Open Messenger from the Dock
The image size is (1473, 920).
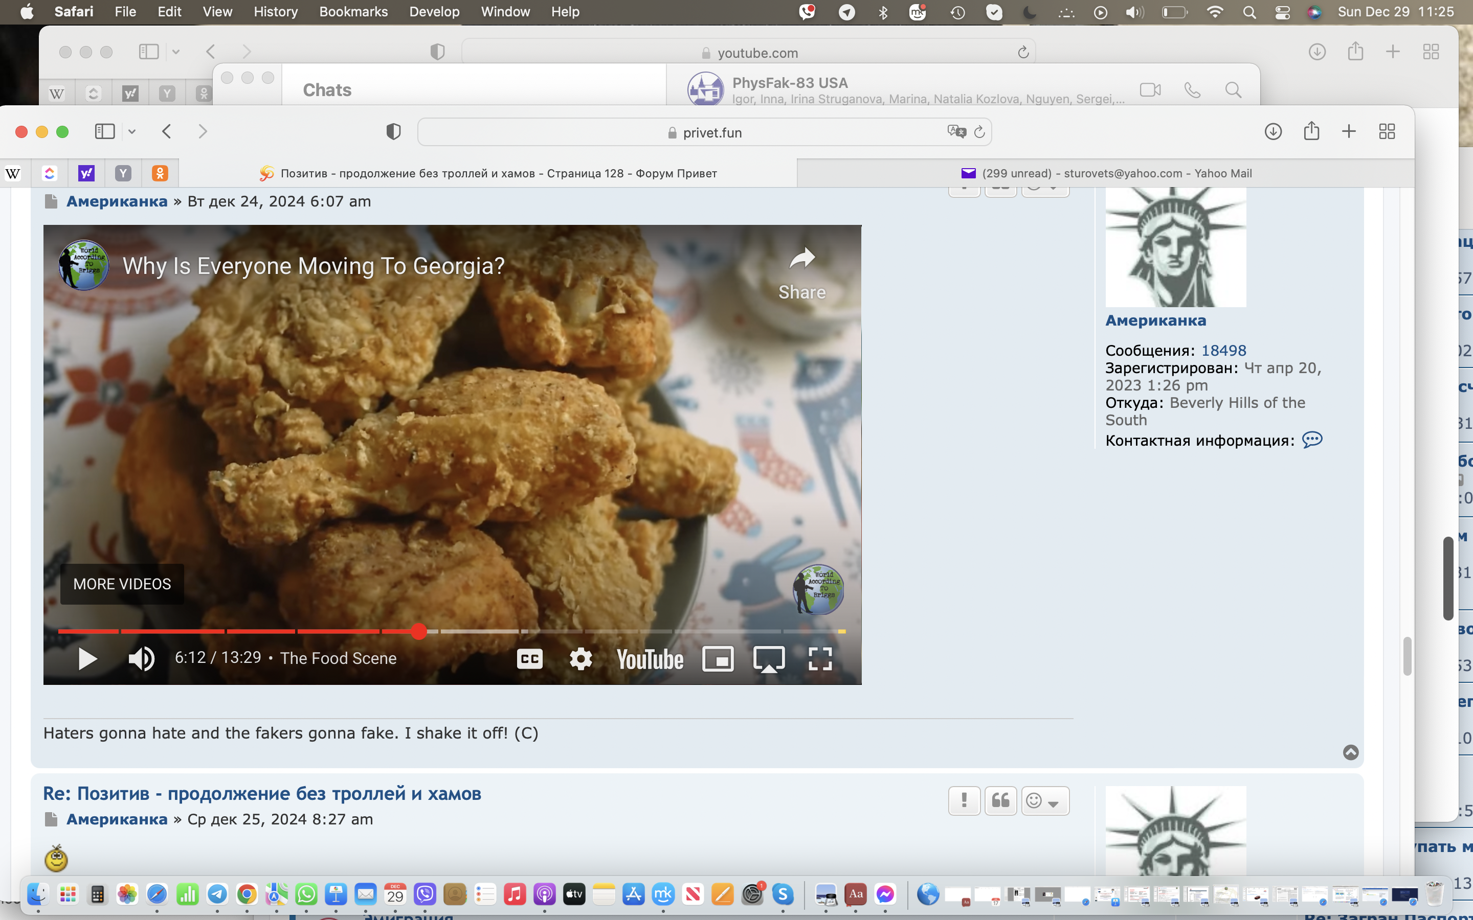pyautogui.click(x=885, y=894)
